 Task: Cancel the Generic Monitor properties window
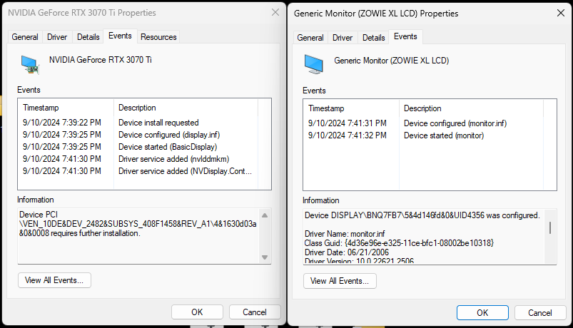(539, 312)
